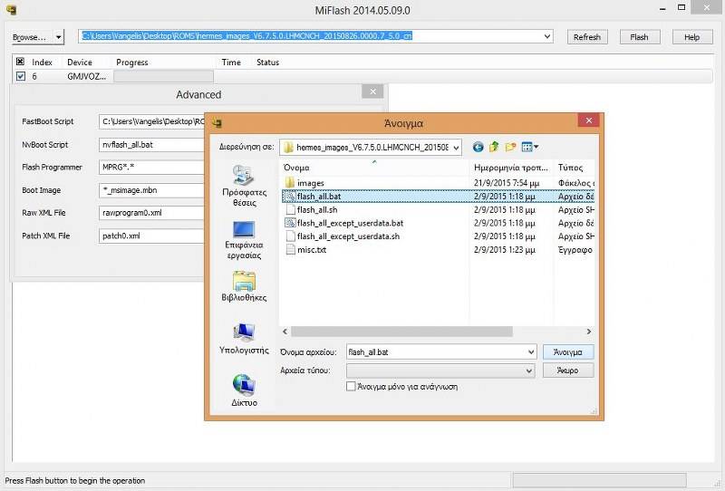This screenshot has width=725, height=491.
Task: Select Desktop shortcut in sidebar
Action: (244, 240)
